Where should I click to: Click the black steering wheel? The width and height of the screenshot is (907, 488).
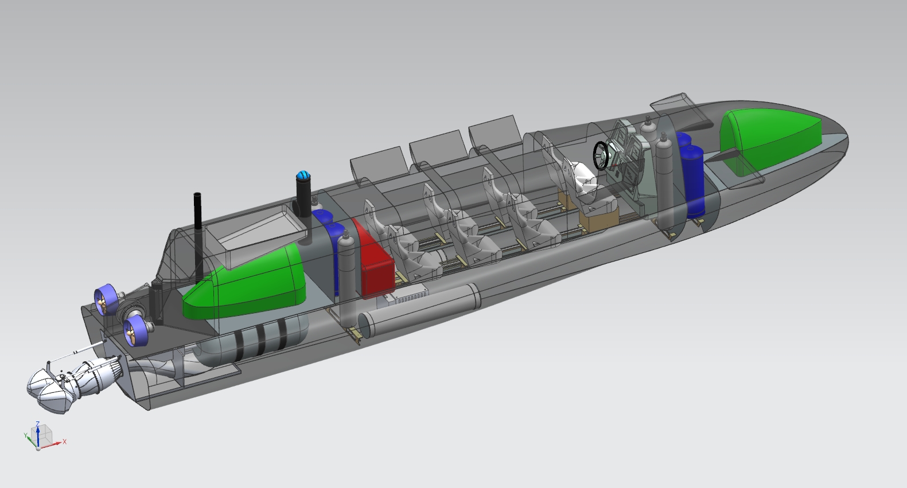click(600, 155)
